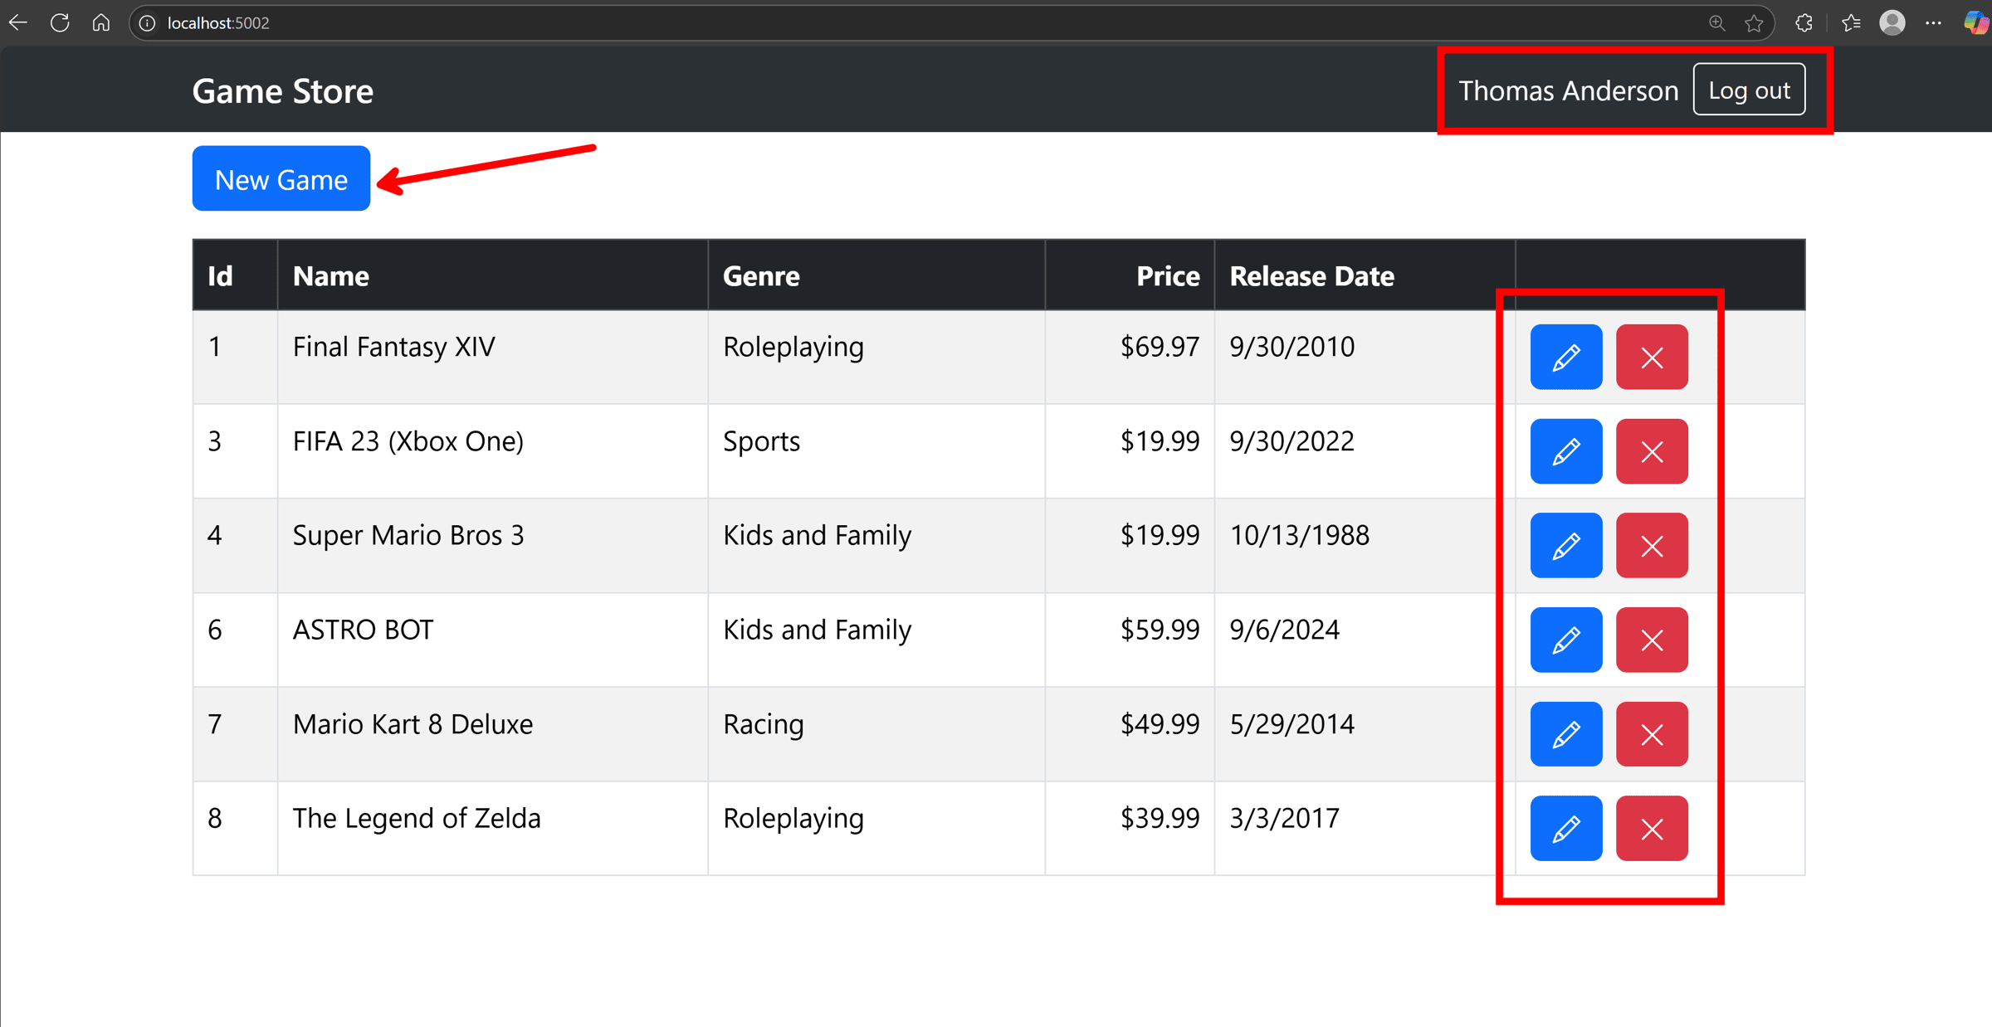Delete the FIFA 23 (Xbox One) game

1652,451
